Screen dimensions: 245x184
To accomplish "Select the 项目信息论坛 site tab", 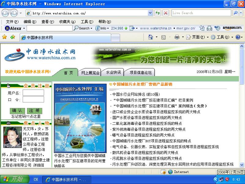I will [x=141, y=72].
